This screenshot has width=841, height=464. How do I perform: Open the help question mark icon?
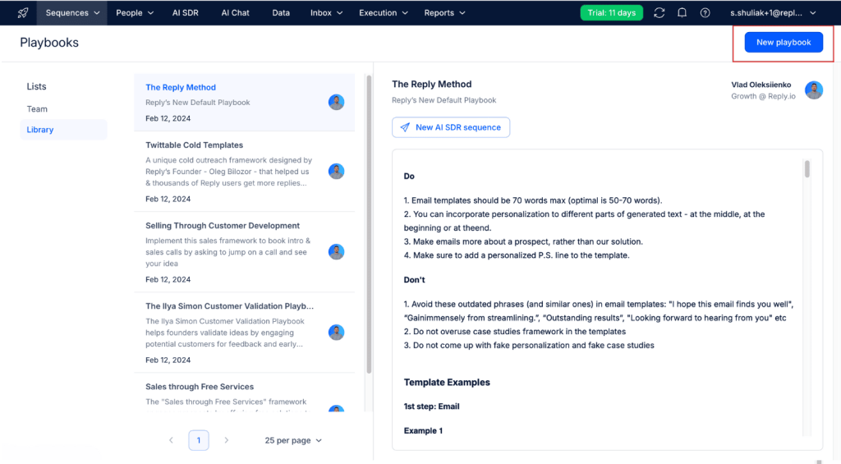click(705, 13)
